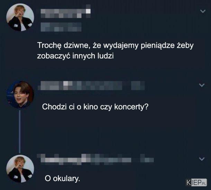Screen dimensions: 211x190
Task: View profile picture of the first tweet's author
Action: (x=20, y=17)
